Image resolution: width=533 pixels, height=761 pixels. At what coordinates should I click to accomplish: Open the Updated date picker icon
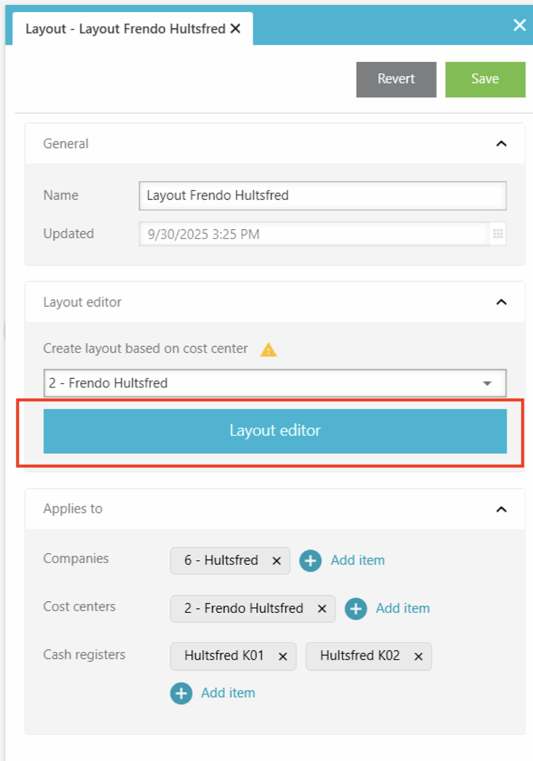point(498,234)
